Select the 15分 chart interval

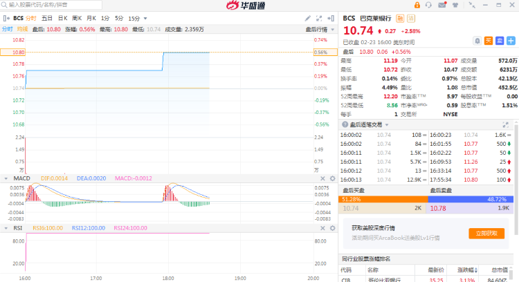pos(134,19)
